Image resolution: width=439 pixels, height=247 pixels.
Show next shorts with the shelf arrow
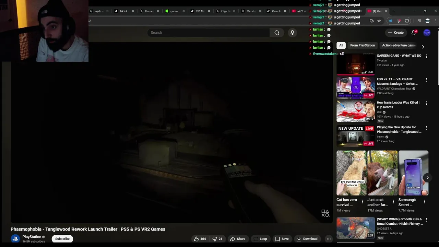coord(427,177)
